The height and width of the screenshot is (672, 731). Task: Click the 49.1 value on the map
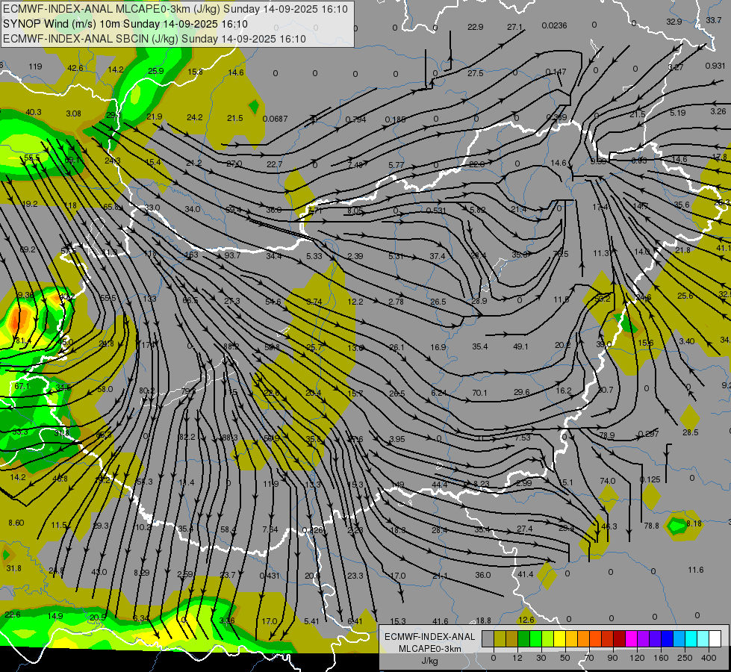(x=520, y=346)
